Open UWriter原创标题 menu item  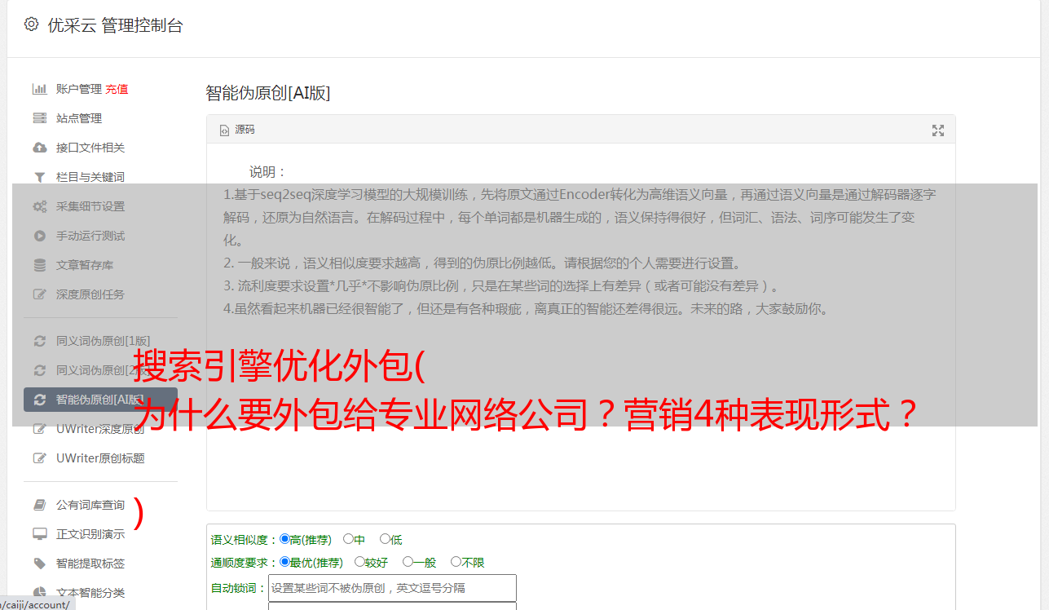coord(100,458)
